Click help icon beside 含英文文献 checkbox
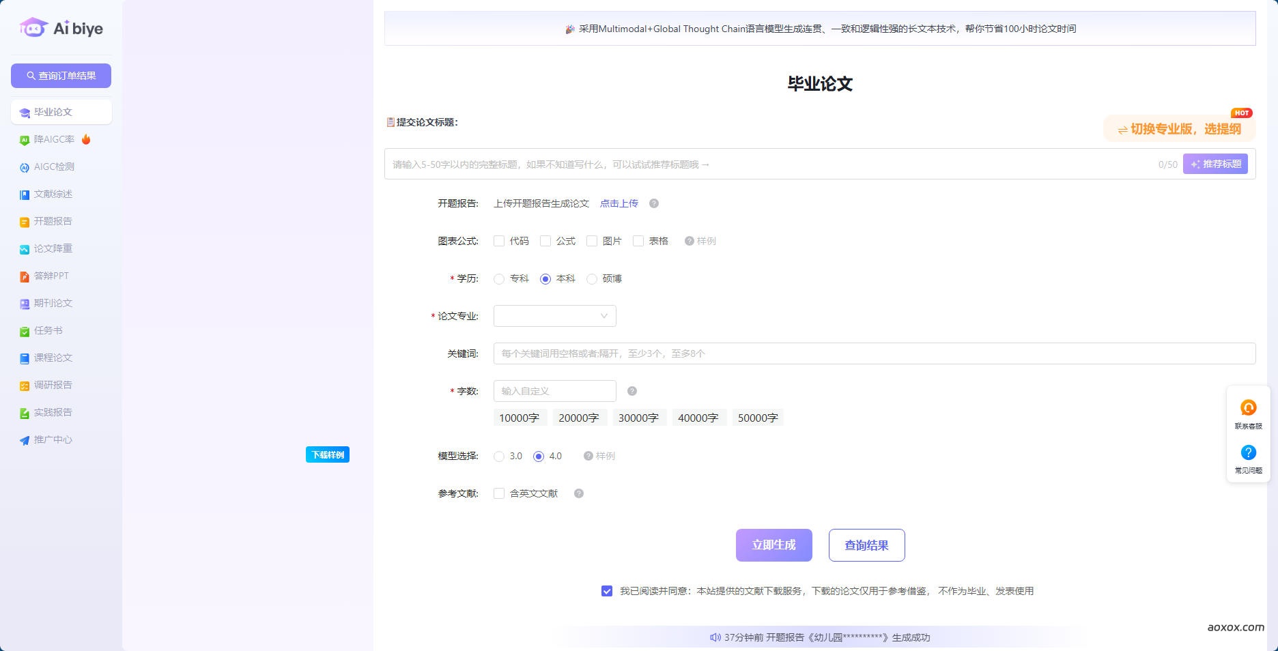This screenshot has height=651, width=1278. click(578, 493)
